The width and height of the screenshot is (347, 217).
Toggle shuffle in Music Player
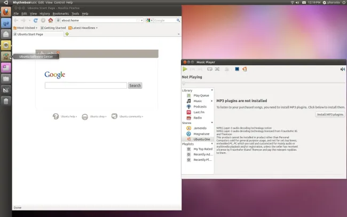217,69
